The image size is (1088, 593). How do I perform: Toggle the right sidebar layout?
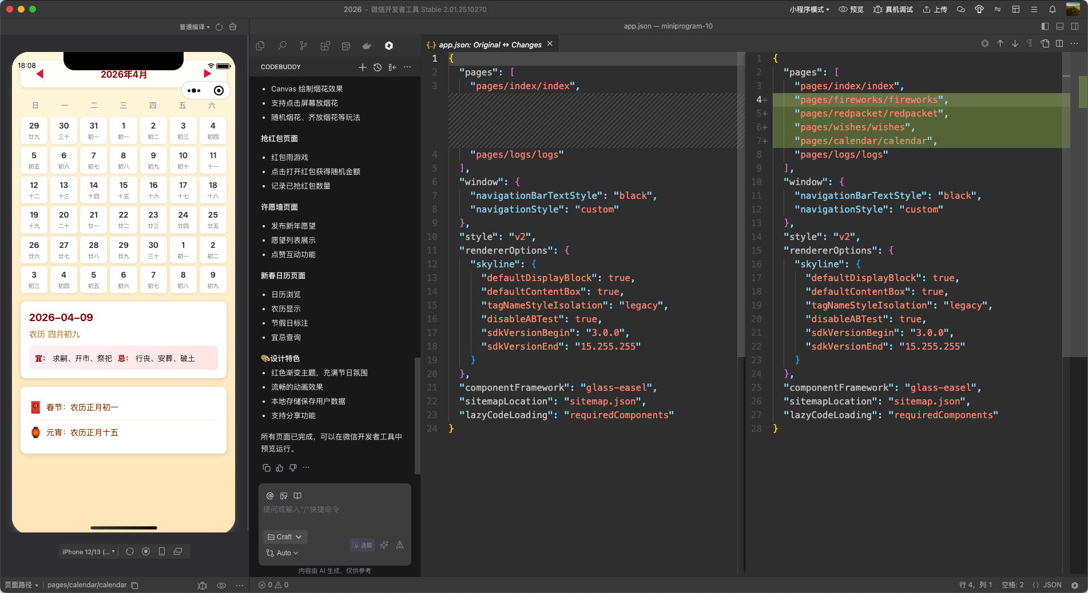pyautogui.click(x=1075, y=26)
